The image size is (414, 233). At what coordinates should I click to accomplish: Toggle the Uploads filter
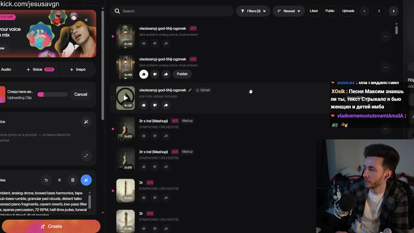(348, 11)
